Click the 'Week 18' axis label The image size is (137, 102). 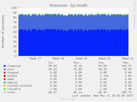pyautogui.click(x=58, y=59)
